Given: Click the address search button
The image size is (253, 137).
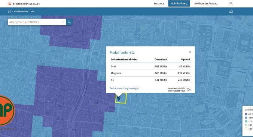Looking at the screenshot, I should pyautogui.click(x=69, y=22).
